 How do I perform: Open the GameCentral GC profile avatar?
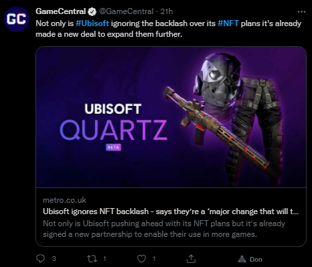(x=16, y=19)
